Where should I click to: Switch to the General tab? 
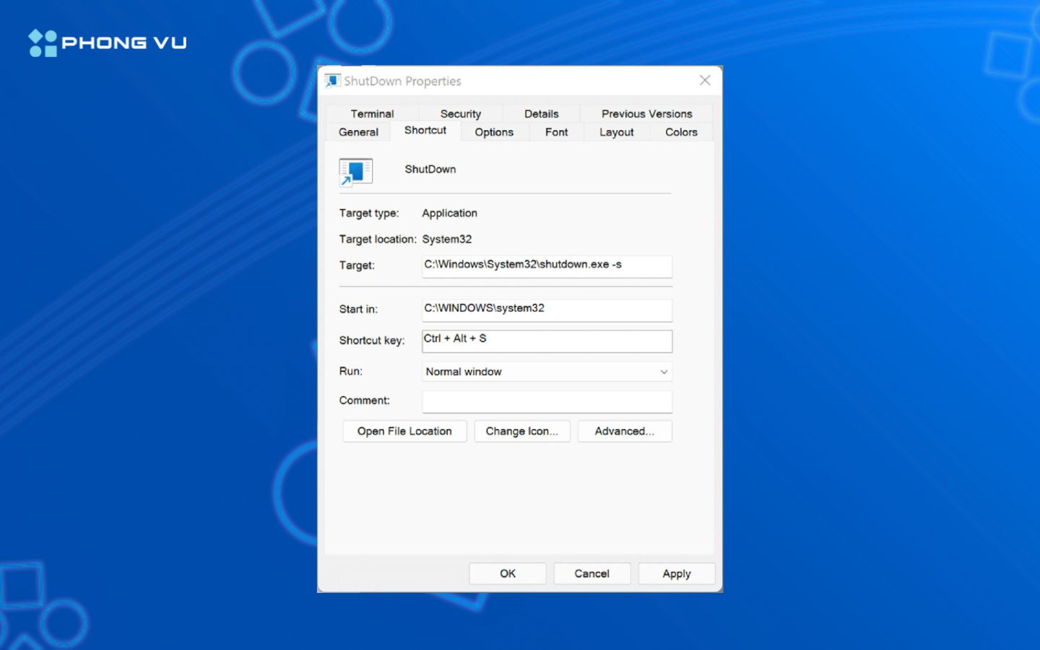(357, 132)
